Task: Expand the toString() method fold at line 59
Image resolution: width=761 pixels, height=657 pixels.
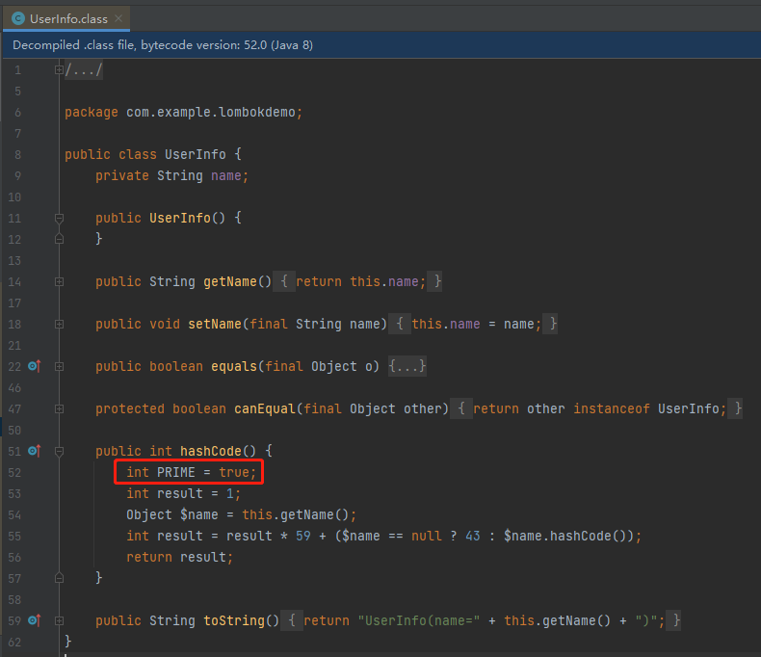Action: [x=59, y=620]
